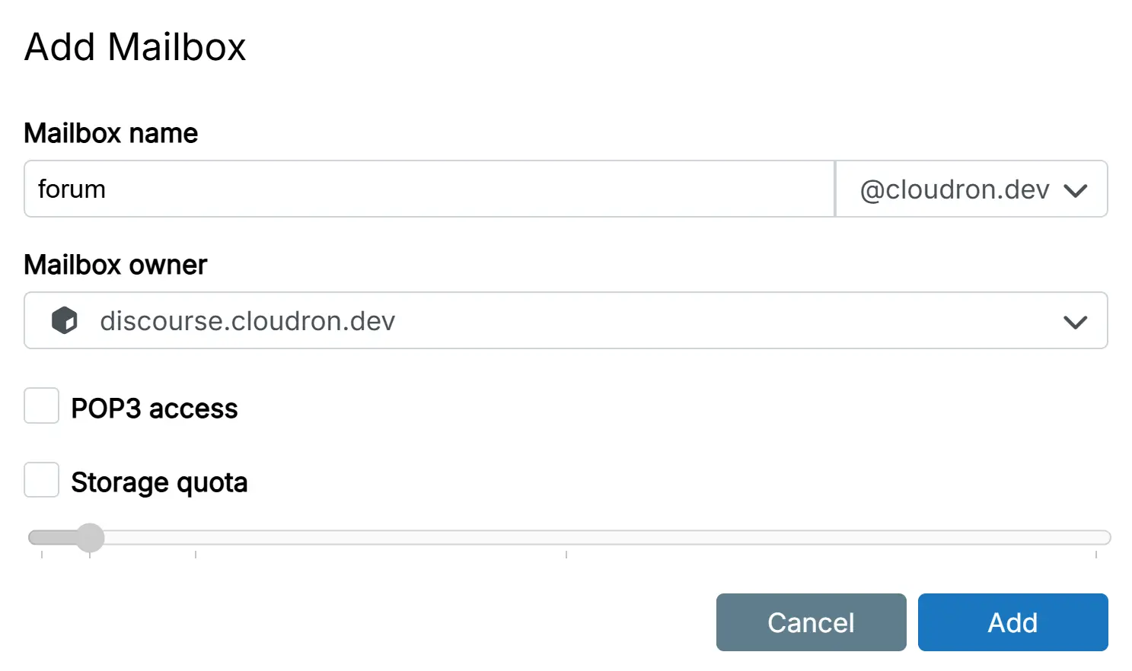
Task: Select the discourse.cloudron.dev owner entry
Action: click(247, 321)
